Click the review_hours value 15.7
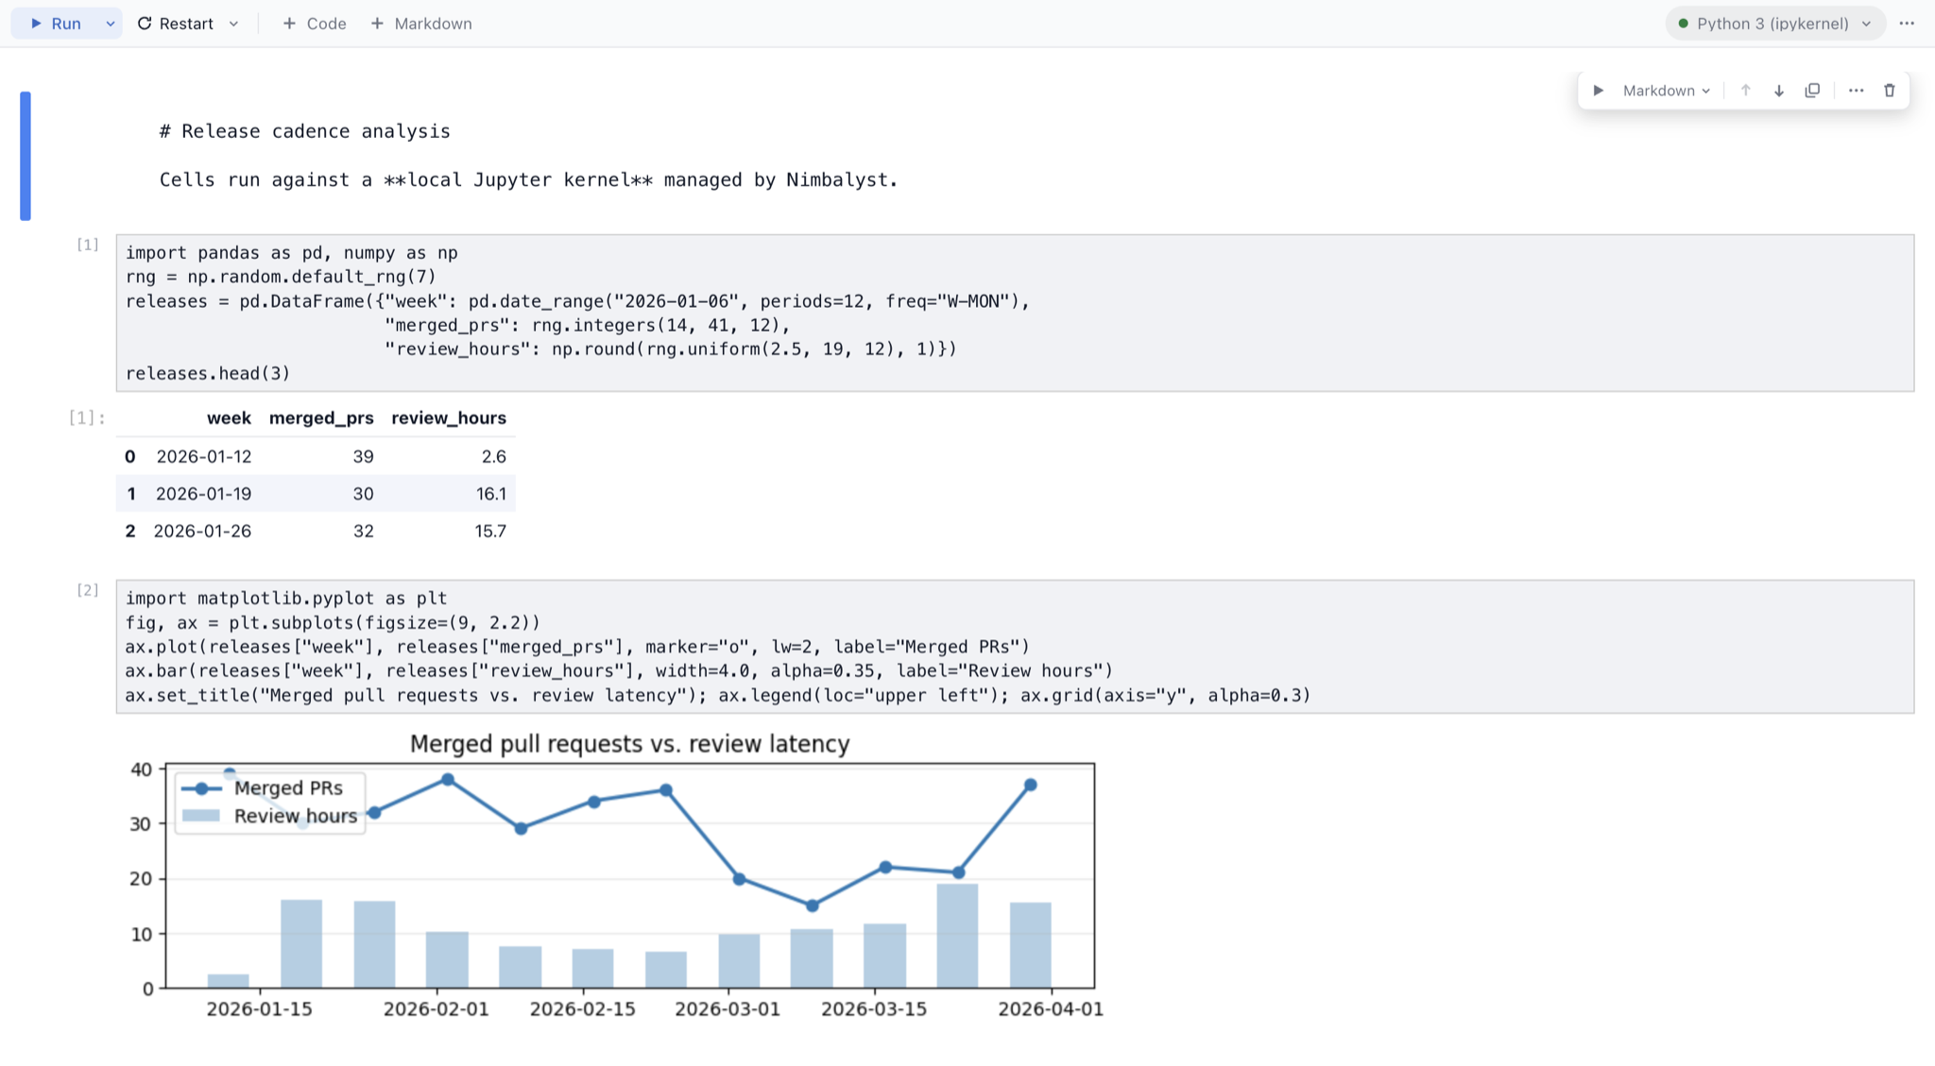The image size is (1935, 1066). (490, 532)
